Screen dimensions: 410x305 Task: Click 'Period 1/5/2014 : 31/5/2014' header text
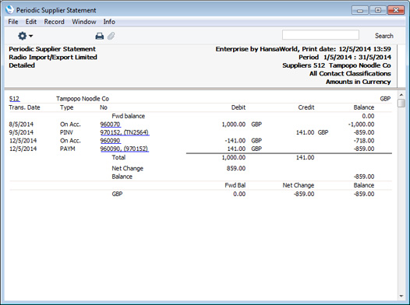345,57
